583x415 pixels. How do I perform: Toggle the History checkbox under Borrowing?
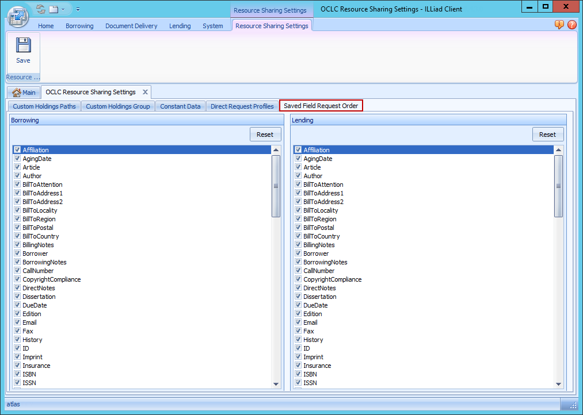(17, 339)
